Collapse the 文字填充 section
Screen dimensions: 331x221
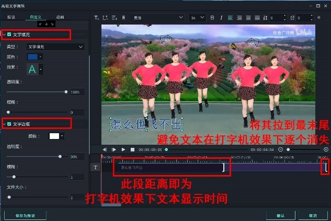[4, 34]
